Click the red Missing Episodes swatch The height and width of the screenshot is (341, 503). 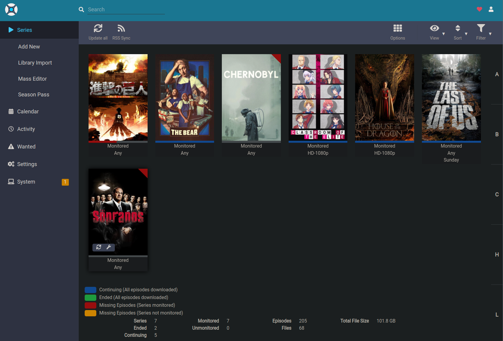[90, 305]
